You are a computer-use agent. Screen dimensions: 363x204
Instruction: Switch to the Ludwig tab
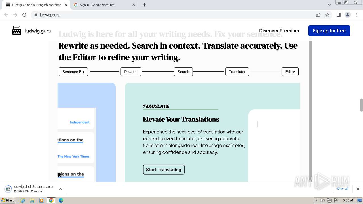(x=36, y=5)
